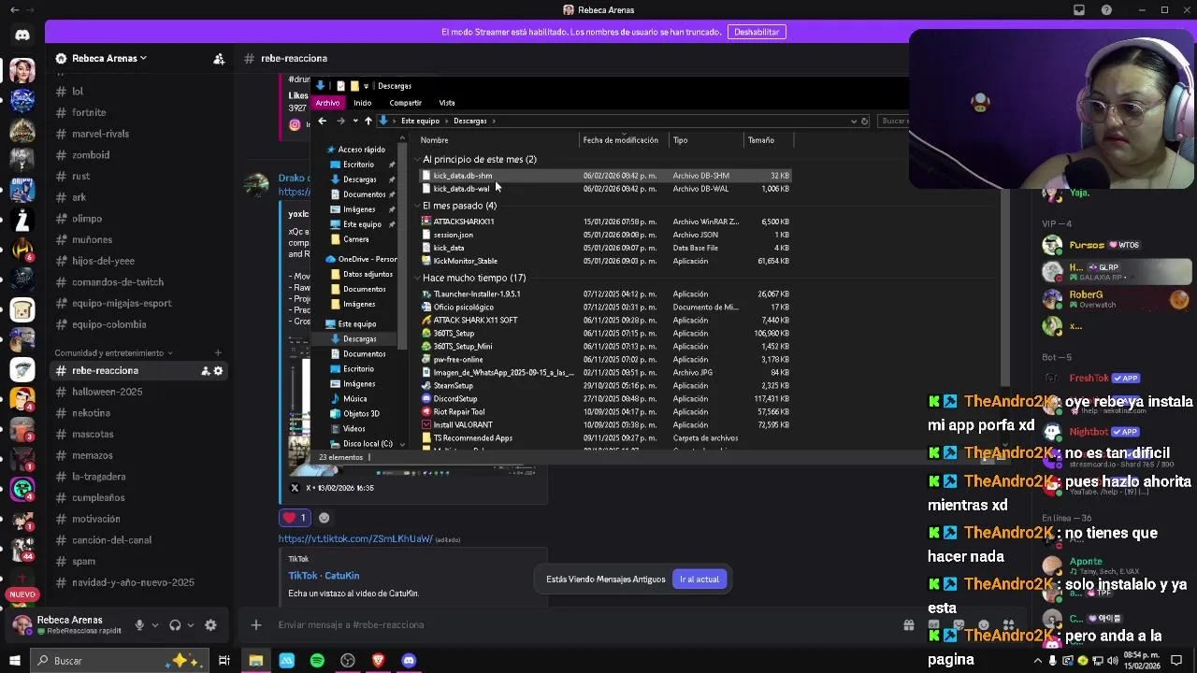Collapse 'El mes pasado' group
This screenshot has width=1197, height=673.
[x=417, y=206]
